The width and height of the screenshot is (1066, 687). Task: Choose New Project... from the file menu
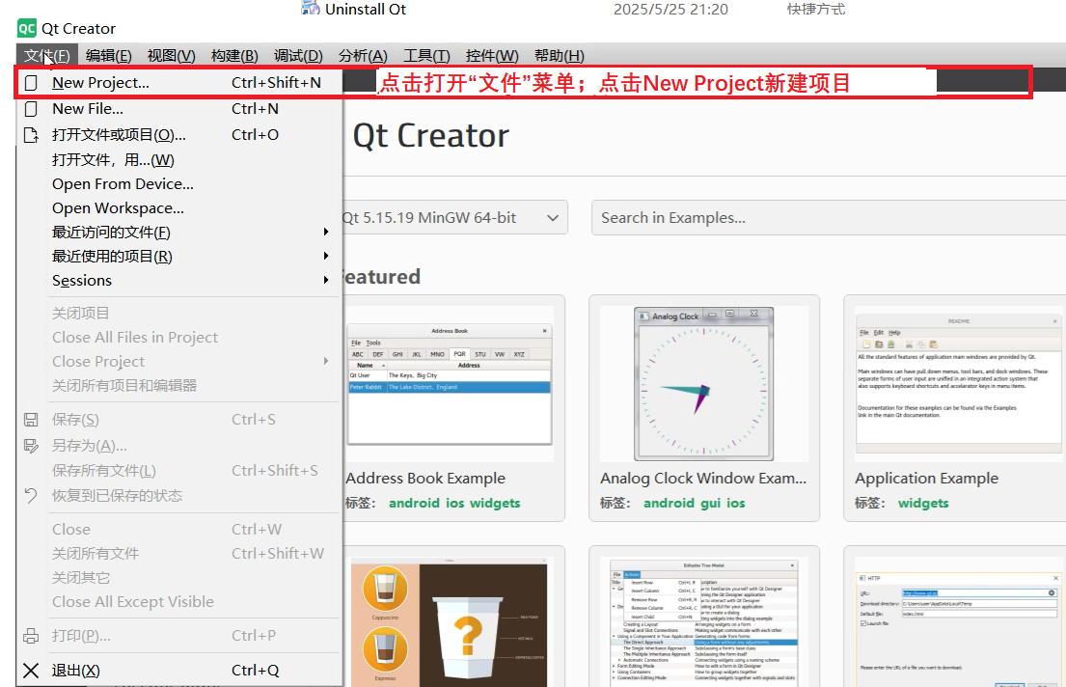tap(180, 83)
